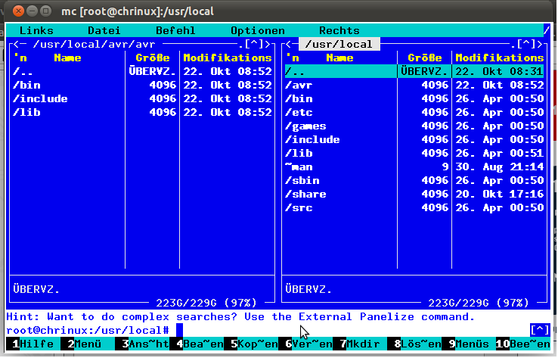
Task: Open the Befehl menu
Action: click(175, 30)
